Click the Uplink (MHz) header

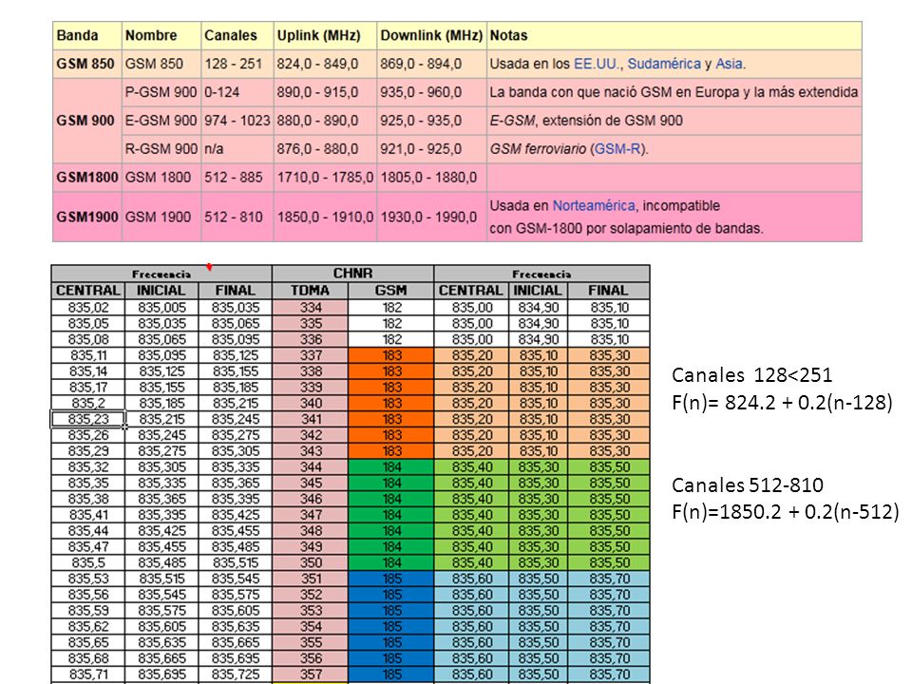click(325, 35)
